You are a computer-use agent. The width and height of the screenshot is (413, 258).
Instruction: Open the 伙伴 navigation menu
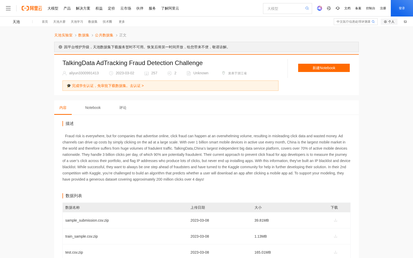(140, 8)
